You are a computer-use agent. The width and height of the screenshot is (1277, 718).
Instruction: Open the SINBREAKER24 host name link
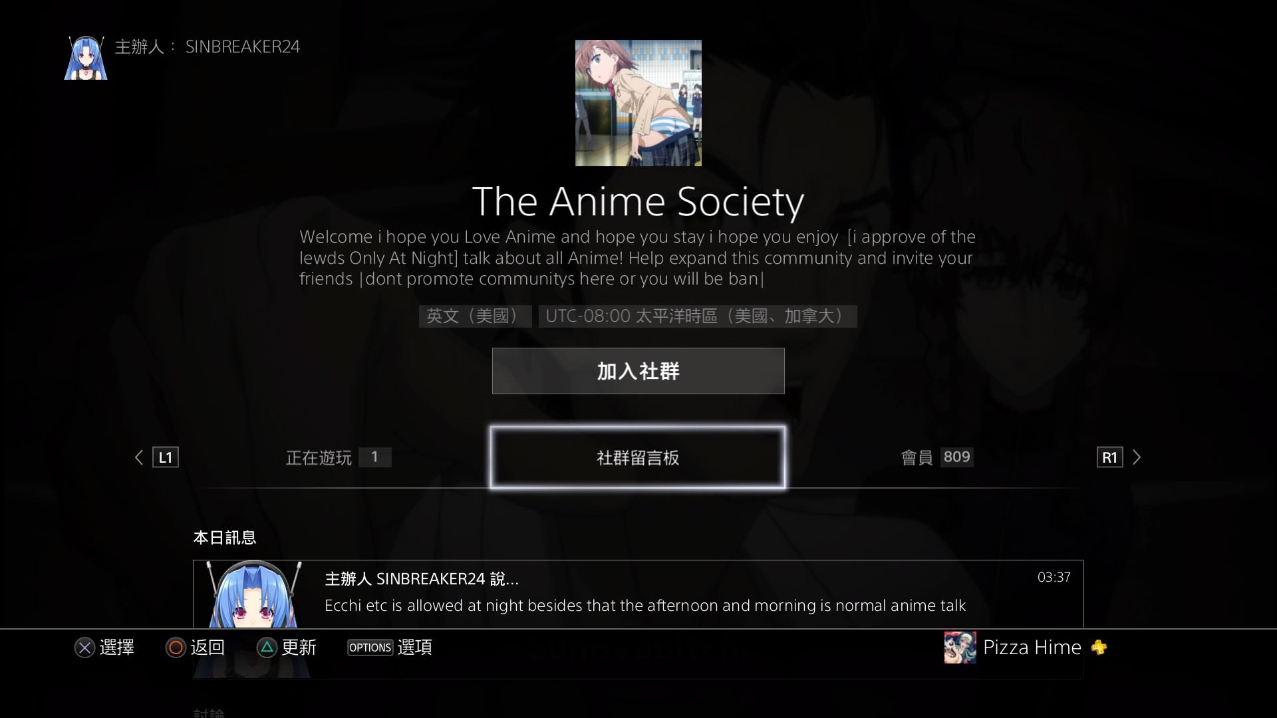coord(242,47)
